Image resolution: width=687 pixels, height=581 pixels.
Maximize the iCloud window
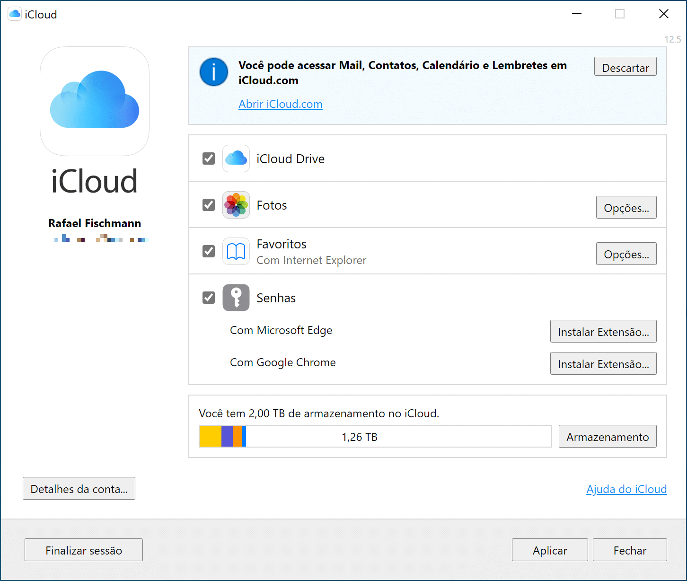pos(620,14)
